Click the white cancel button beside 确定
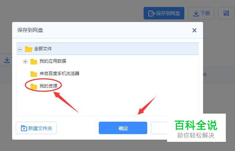235x151 pixels. click(159, 128)
